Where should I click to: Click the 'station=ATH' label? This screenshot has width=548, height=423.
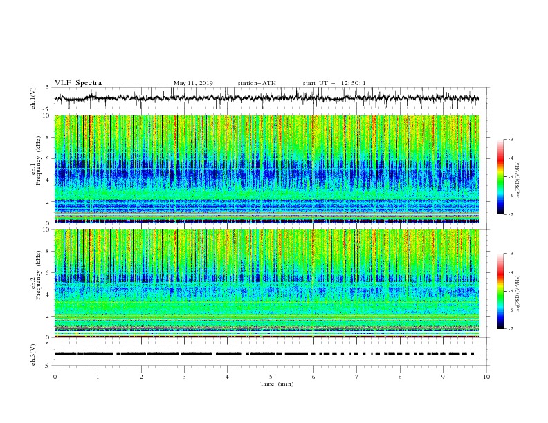tap(257, 83)
